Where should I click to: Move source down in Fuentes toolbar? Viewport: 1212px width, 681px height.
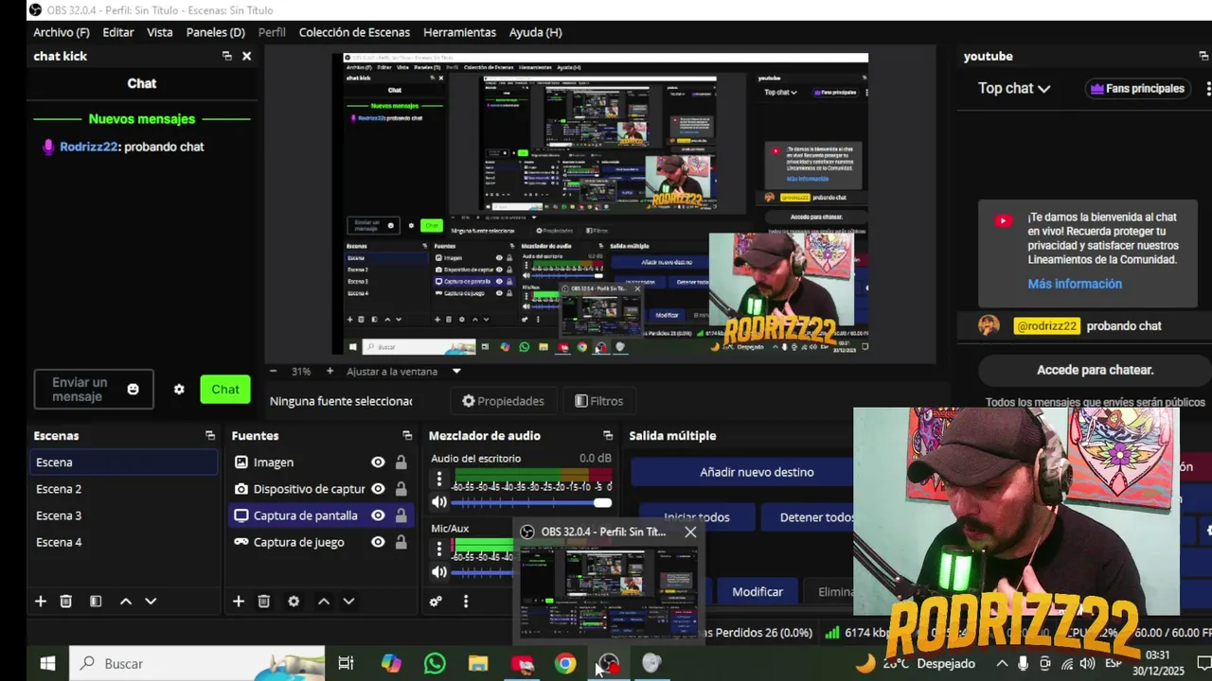point(348,601)
